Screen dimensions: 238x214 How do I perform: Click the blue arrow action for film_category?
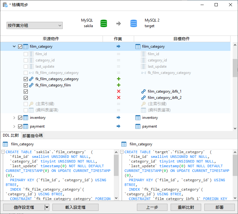pyautogui.click(x=119, y=46)
